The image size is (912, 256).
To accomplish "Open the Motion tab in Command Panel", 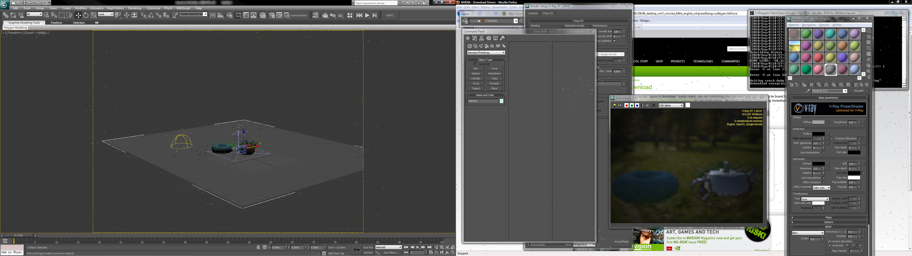I will click(x=489, y=38).
